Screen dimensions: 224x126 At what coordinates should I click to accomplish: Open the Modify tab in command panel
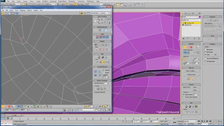pos(186,14)
